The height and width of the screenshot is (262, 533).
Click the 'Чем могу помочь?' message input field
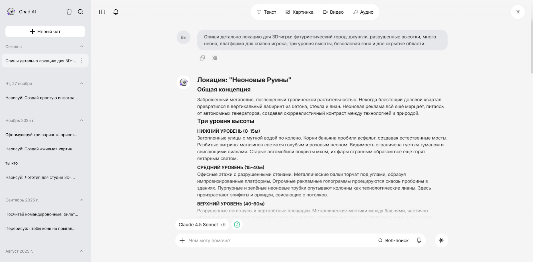point(280,240)
